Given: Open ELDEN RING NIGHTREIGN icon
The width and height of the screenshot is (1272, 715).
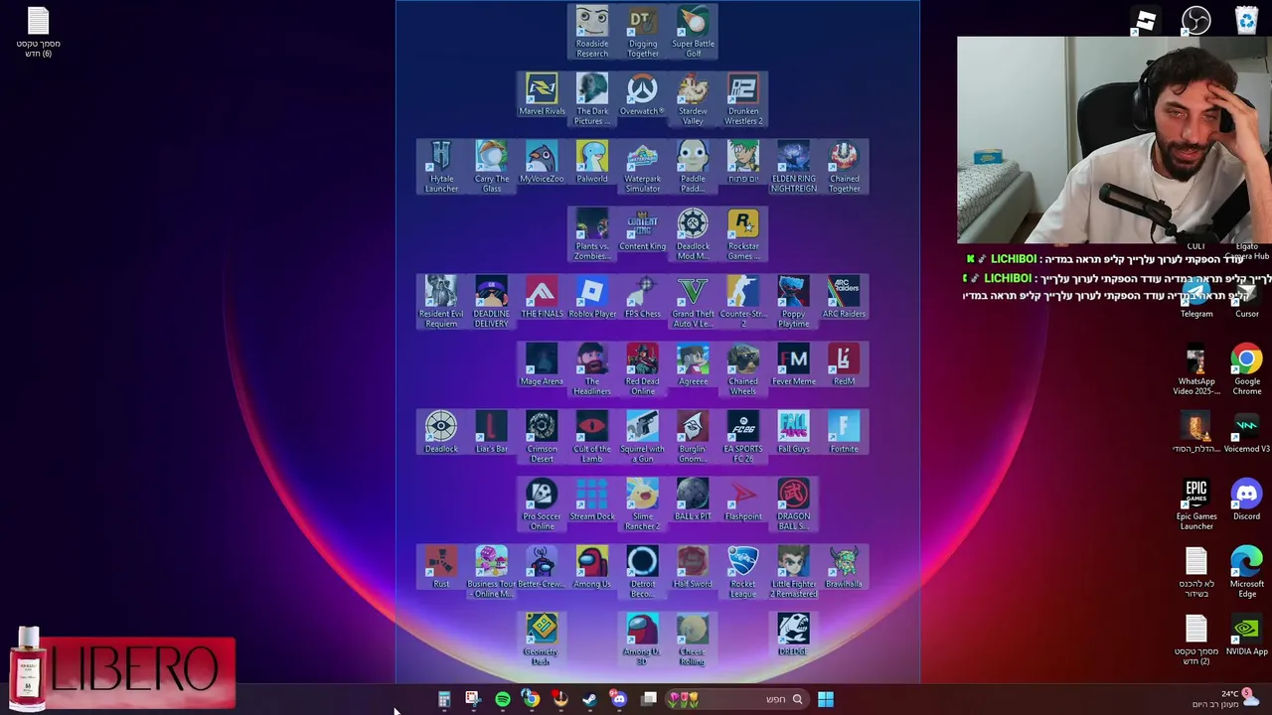Looking at the screenshot, I should point(793,167).
